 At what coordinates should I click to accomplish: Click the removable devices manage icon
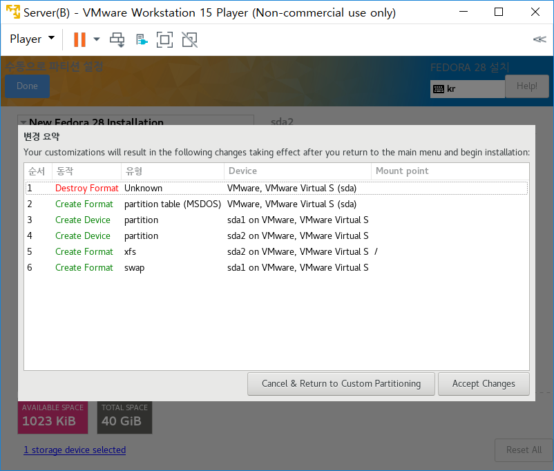tap(142, 39)
